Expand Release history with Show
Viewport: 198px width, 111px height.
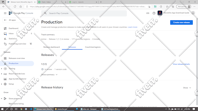[x=187, y=88]
